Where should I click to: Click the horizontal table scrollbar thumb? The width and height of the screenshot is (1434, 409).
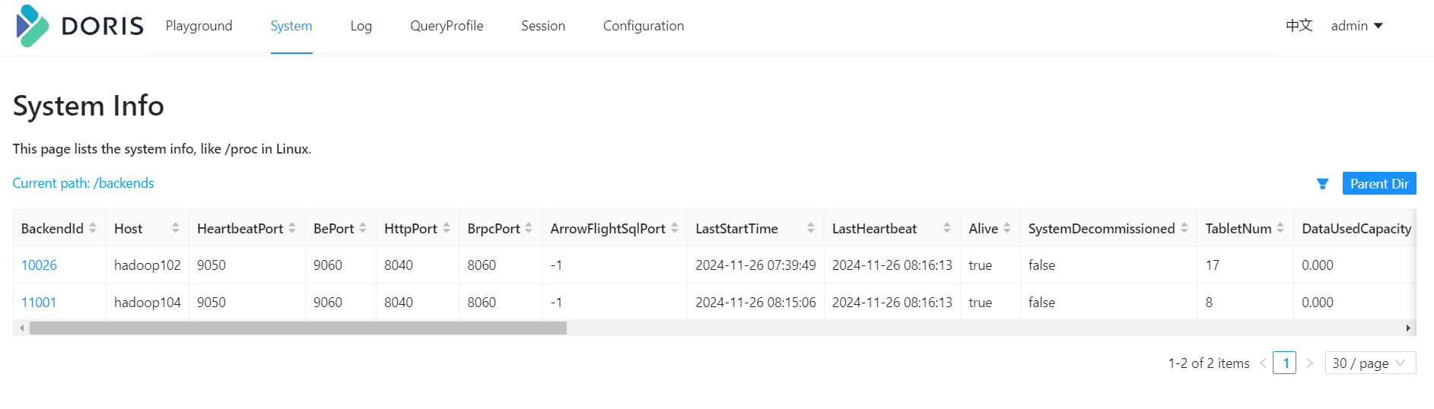tap(298, 328)
